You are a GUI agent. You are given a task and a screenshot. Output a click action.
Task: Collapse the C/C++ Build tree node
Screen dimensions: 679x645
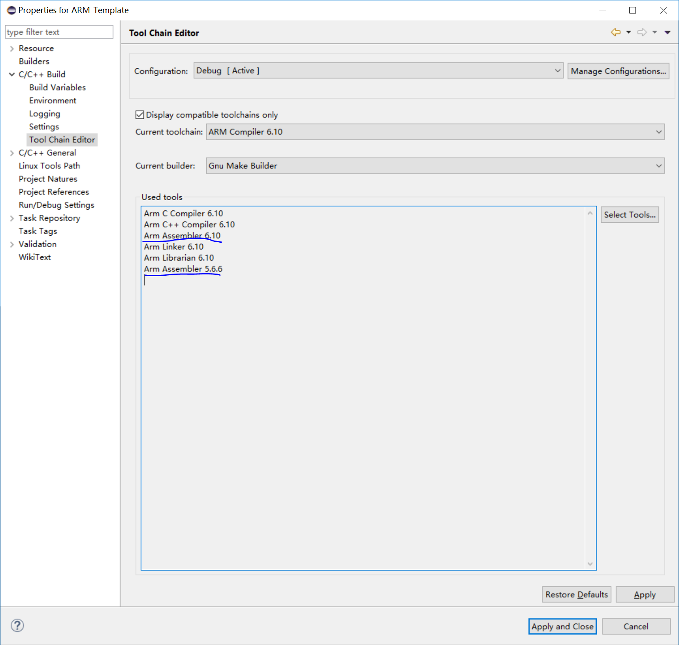12,74
